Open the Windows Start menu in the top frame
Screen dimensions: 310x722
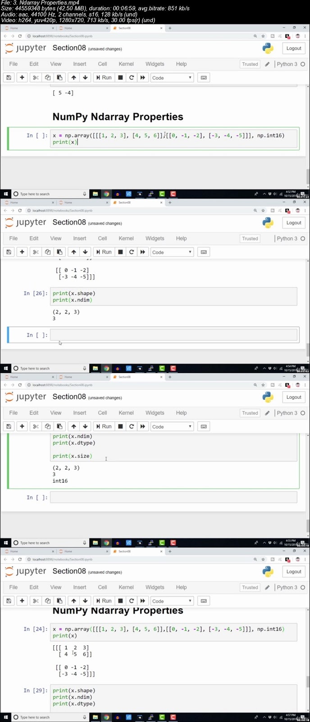(5, 194)
